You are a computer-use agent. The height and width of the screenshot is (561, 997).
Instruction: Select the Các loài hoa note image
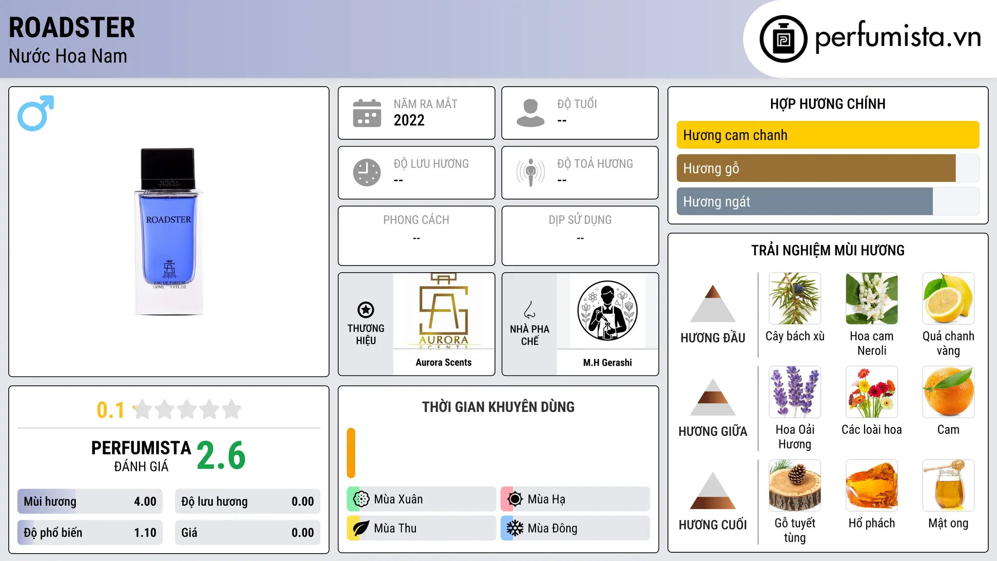click(x=871, y=392)
